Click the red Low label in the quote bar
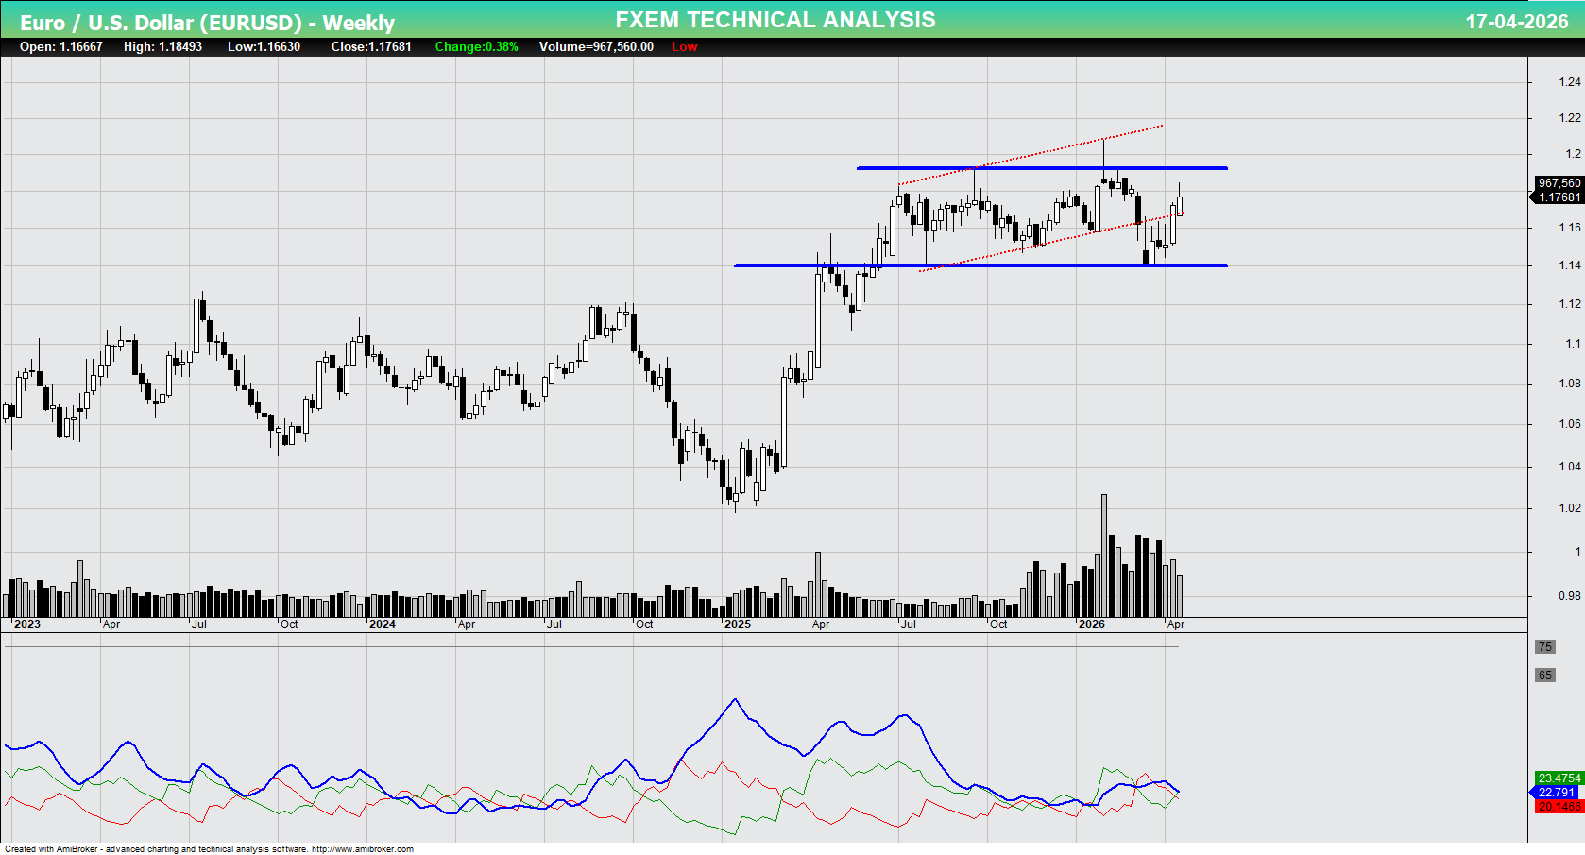Screen dimensions: 1585x855 683,46
